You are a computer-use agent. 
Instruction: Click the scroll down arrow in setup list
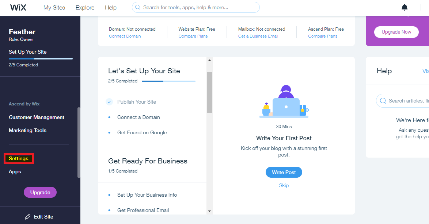(x=210, y=211)
